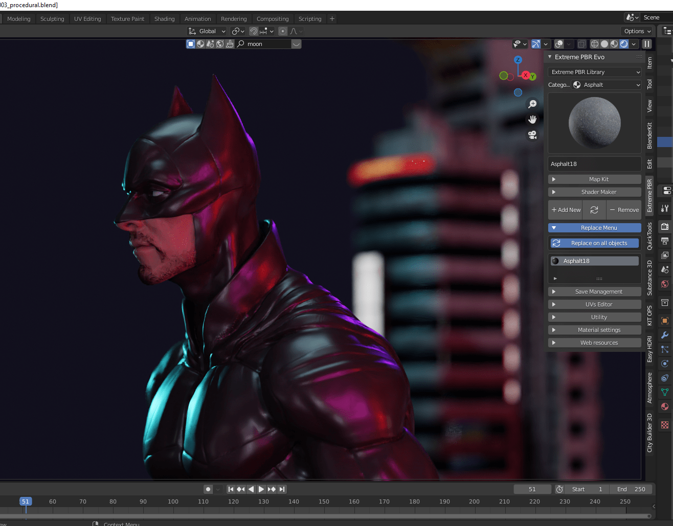Open the Output properties tab
The height and width of the screenshot is (526, 673).
coord(665,241)
